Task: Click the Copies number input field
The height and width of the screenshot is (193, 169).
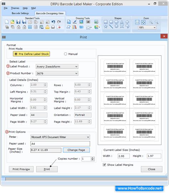Action: coord(86,159)
